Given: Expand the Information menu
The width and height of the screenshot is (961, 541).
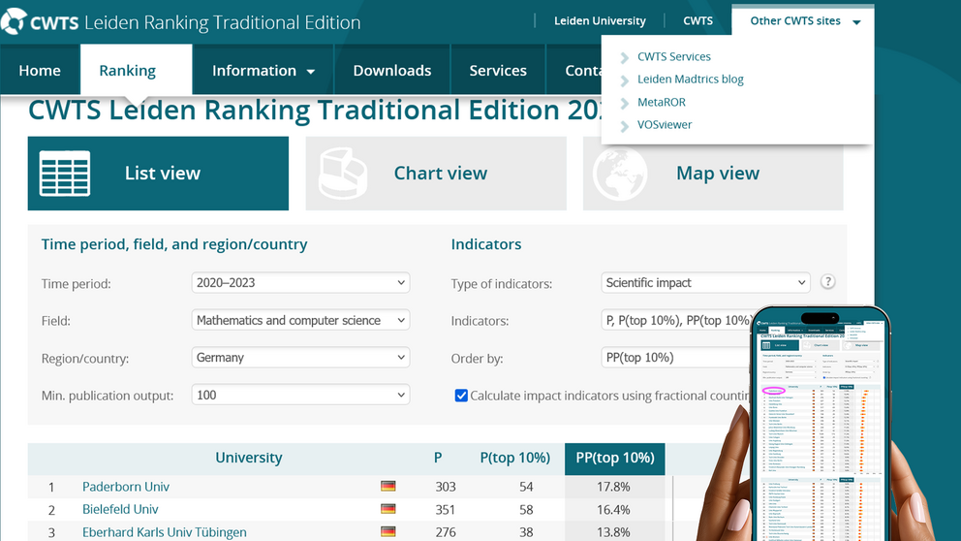Looking at the screenshot, I should click(x=263, y=71).
